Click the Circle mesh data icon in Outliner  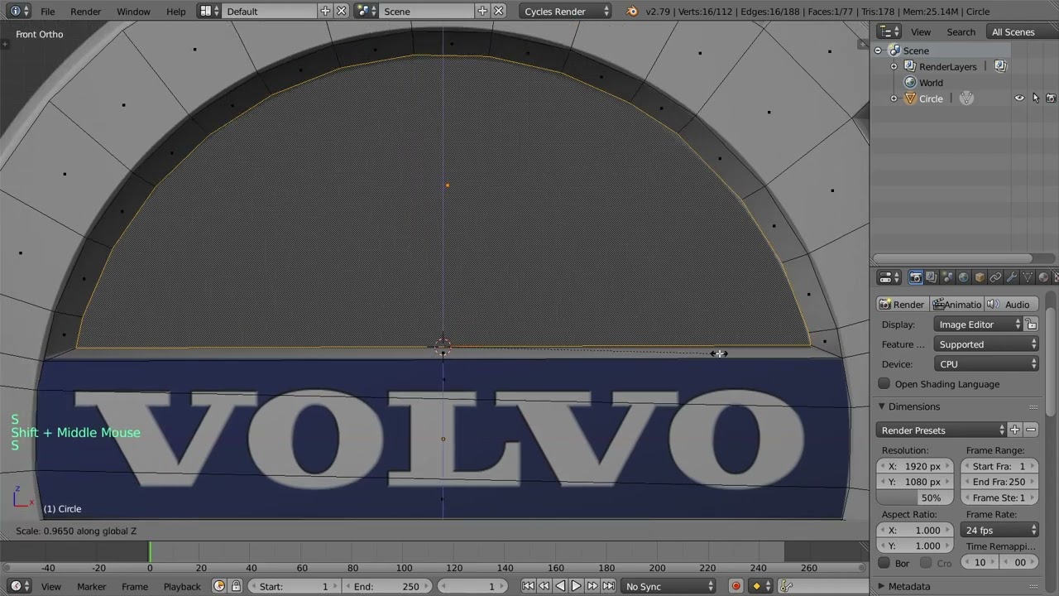click(966, 99)
